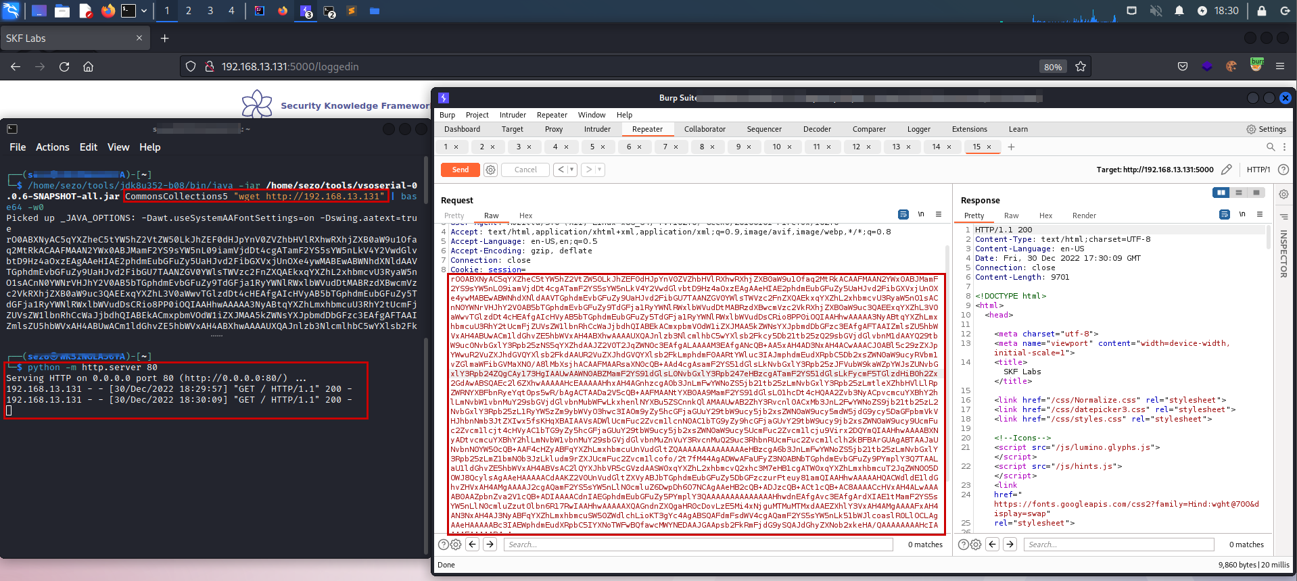Viewport: 1297px width, 581px height.
Task: Edit the Repeater target with pencil icon
Action: 1227,170
